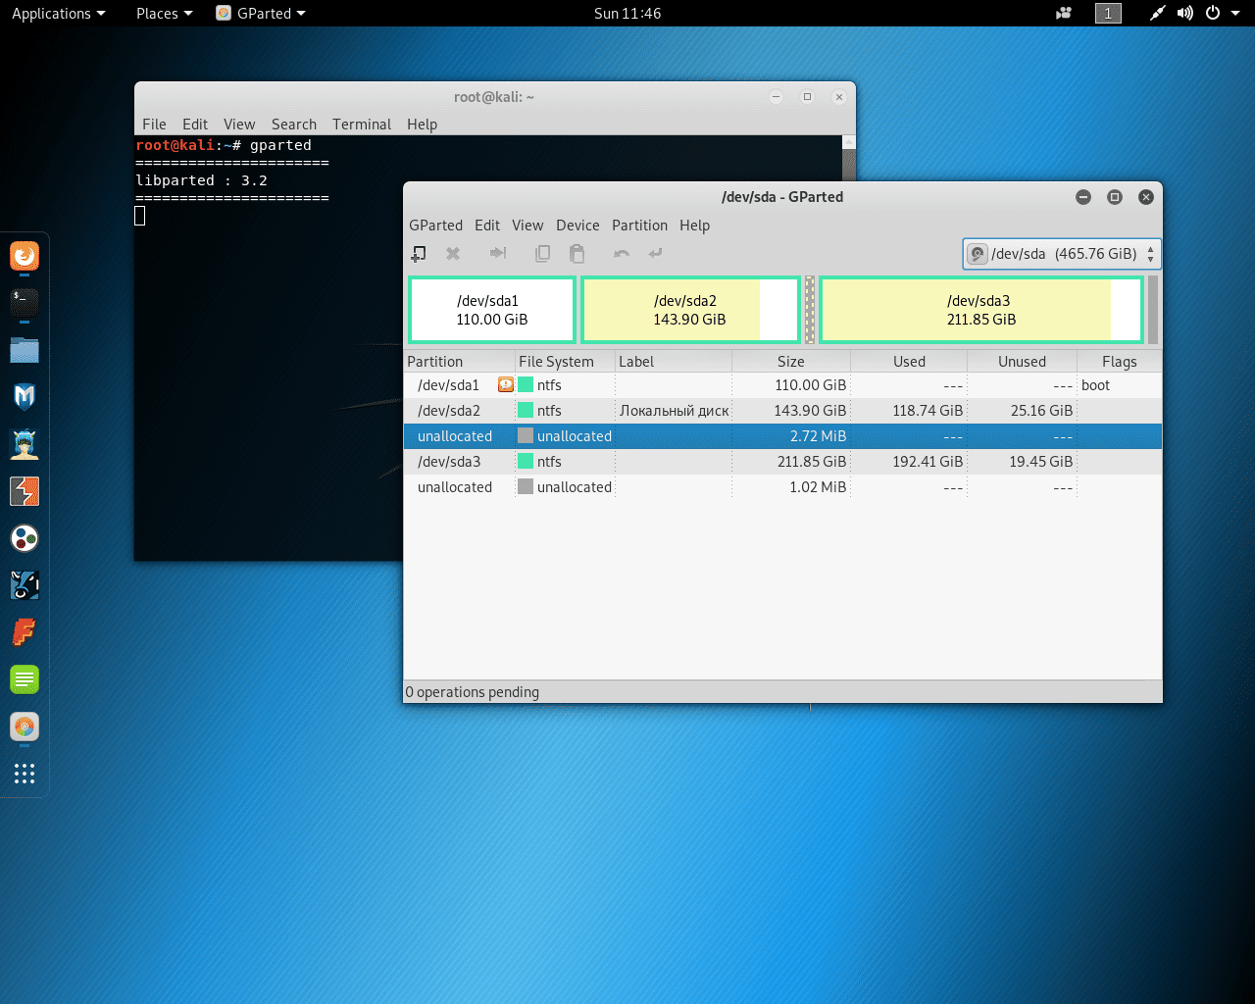Click the paste partition toolbar icon
This screenshot has width=1255, height=1004.
[577, 254]
